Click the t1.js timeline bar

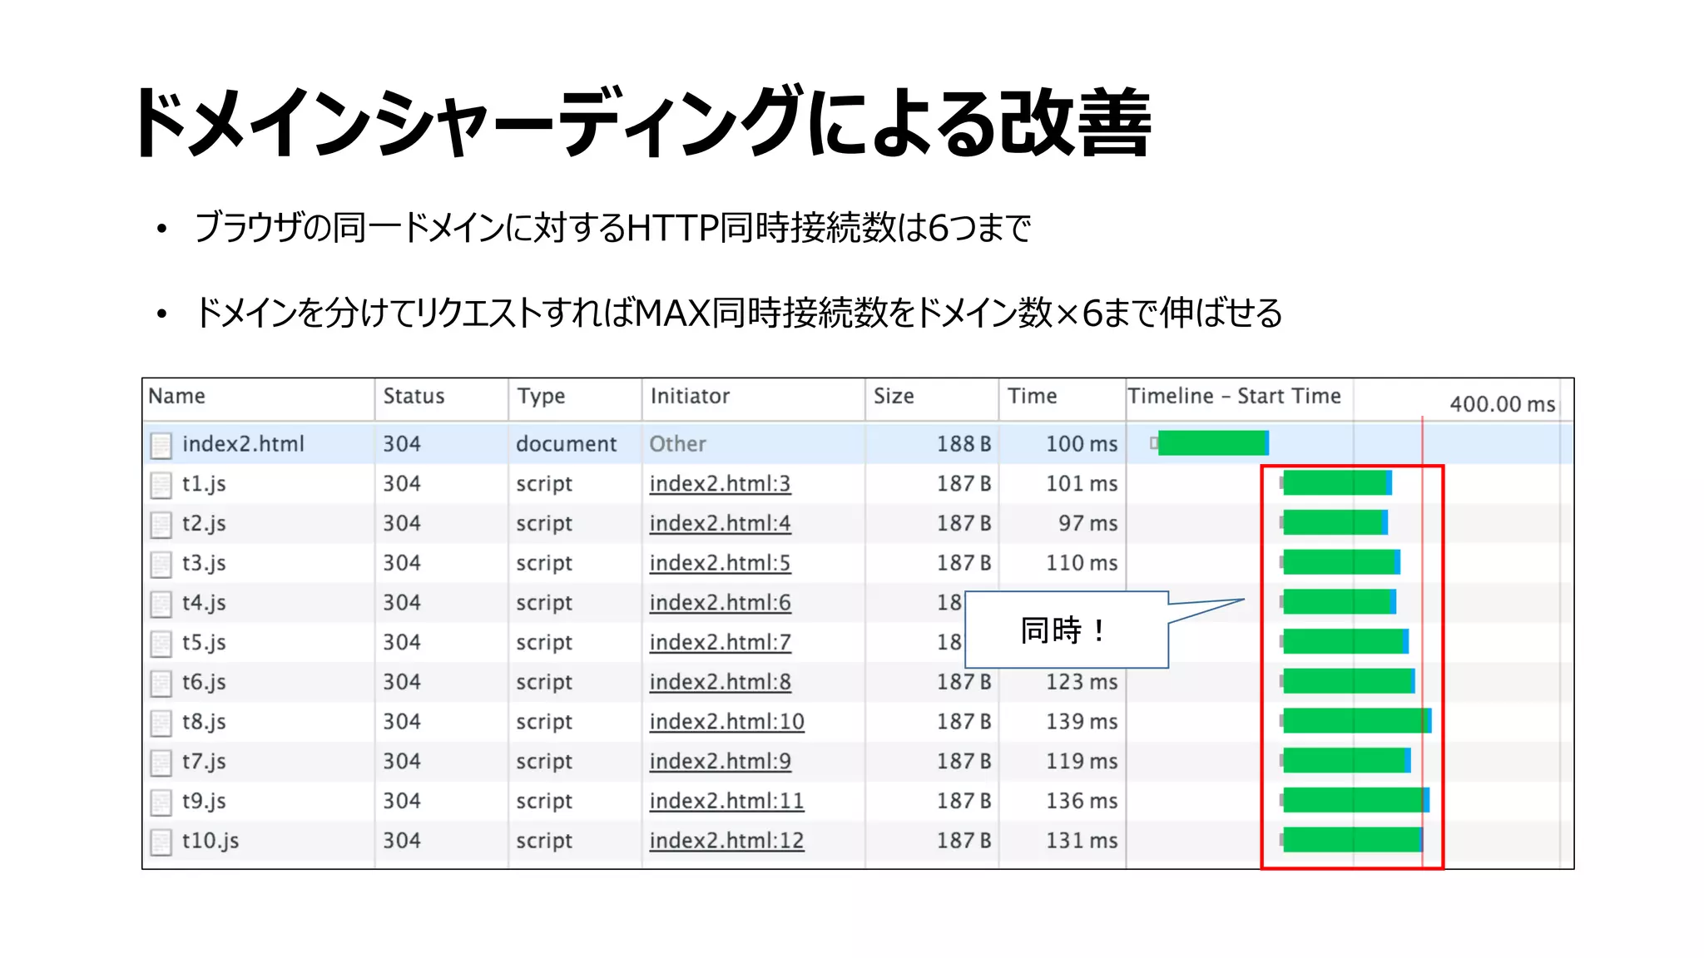click(x=1337, y=483)
